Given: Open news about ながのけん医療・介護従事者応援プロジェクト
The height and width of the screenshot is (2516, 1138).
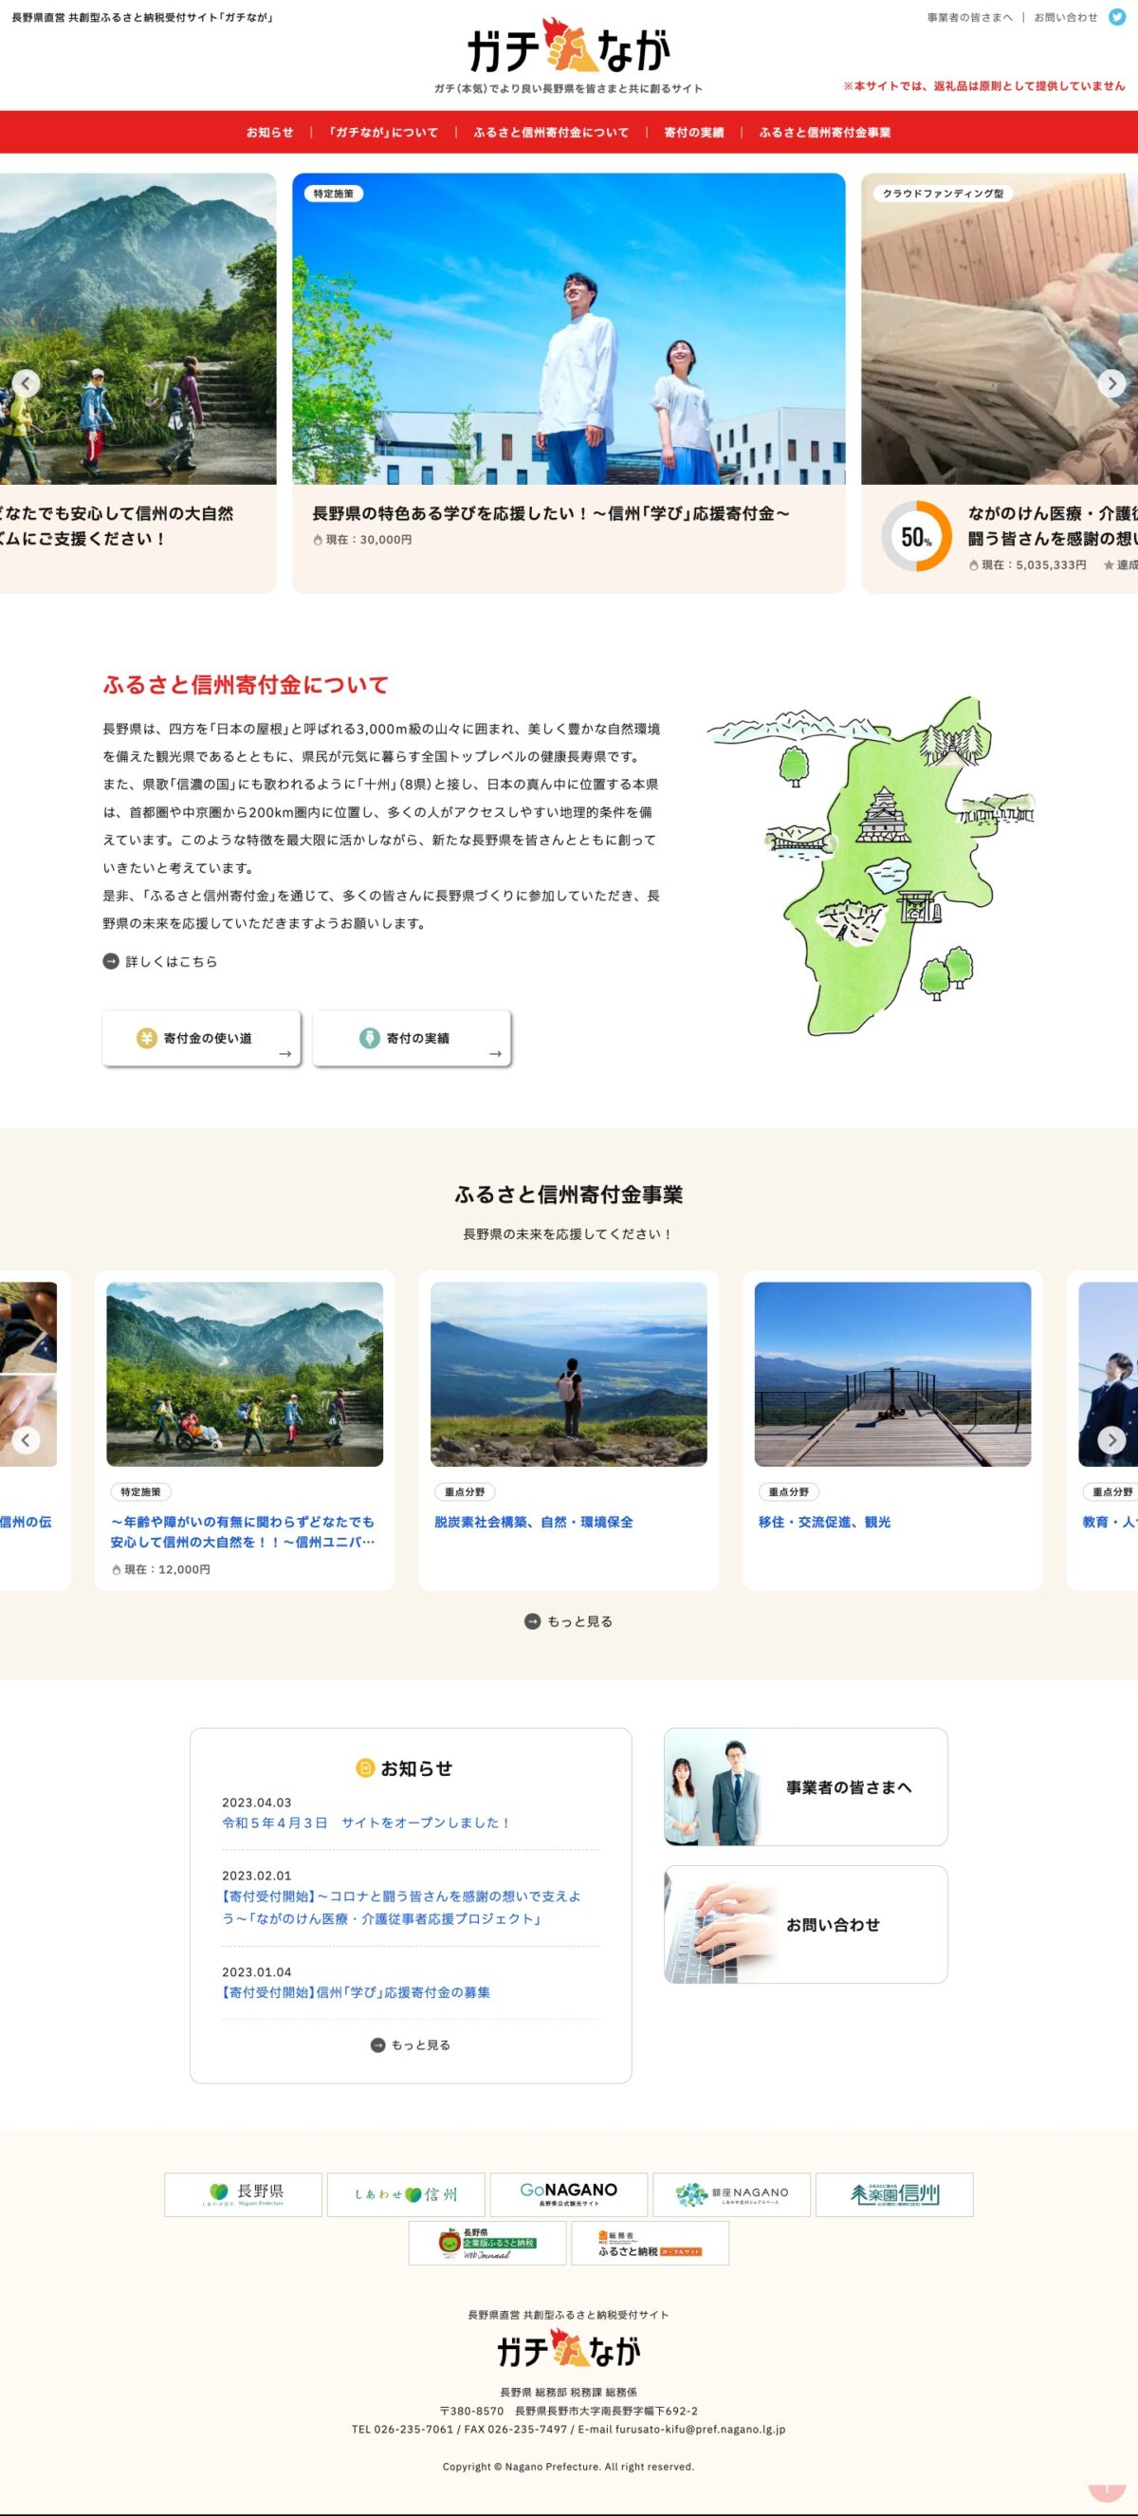Looking at the screenshot, I should [401, 1907].
